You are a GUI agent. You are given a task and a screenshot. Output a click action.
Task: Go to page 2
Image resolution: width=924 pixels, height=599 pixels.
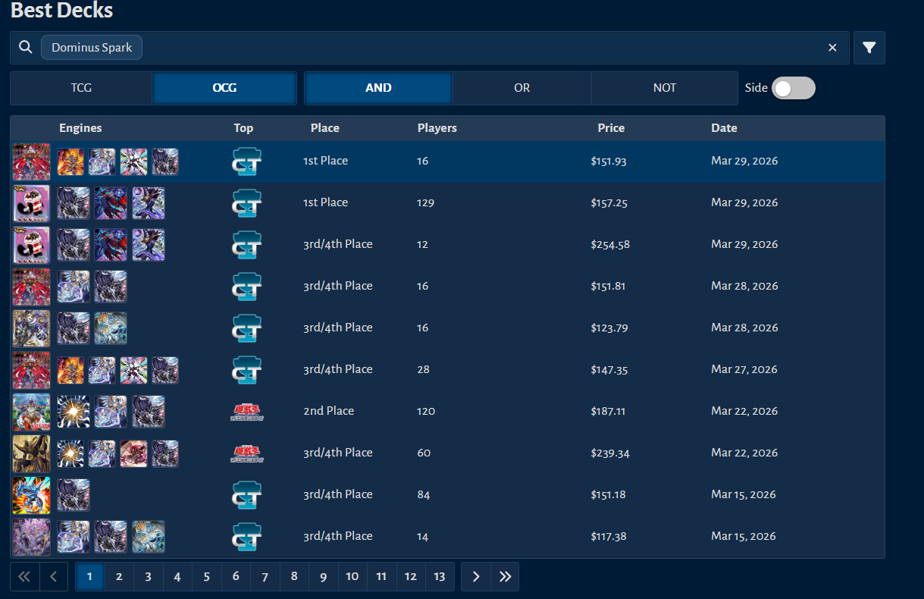[119, 576]
